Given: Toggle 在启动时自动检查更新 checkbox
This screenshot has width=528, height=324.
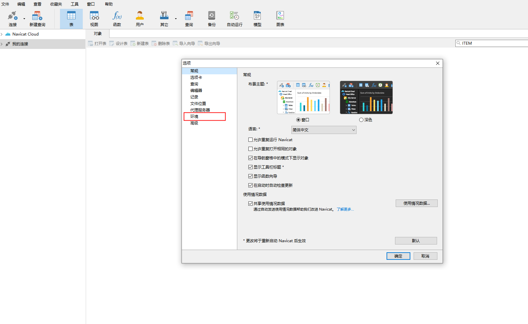Looking at the screenshot, I should pos(250,185).
